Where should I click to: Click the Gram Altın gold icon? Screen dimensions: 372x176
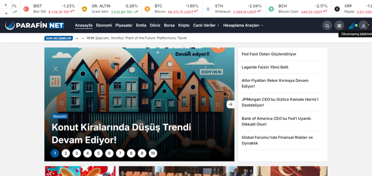(x=84, y=9)
